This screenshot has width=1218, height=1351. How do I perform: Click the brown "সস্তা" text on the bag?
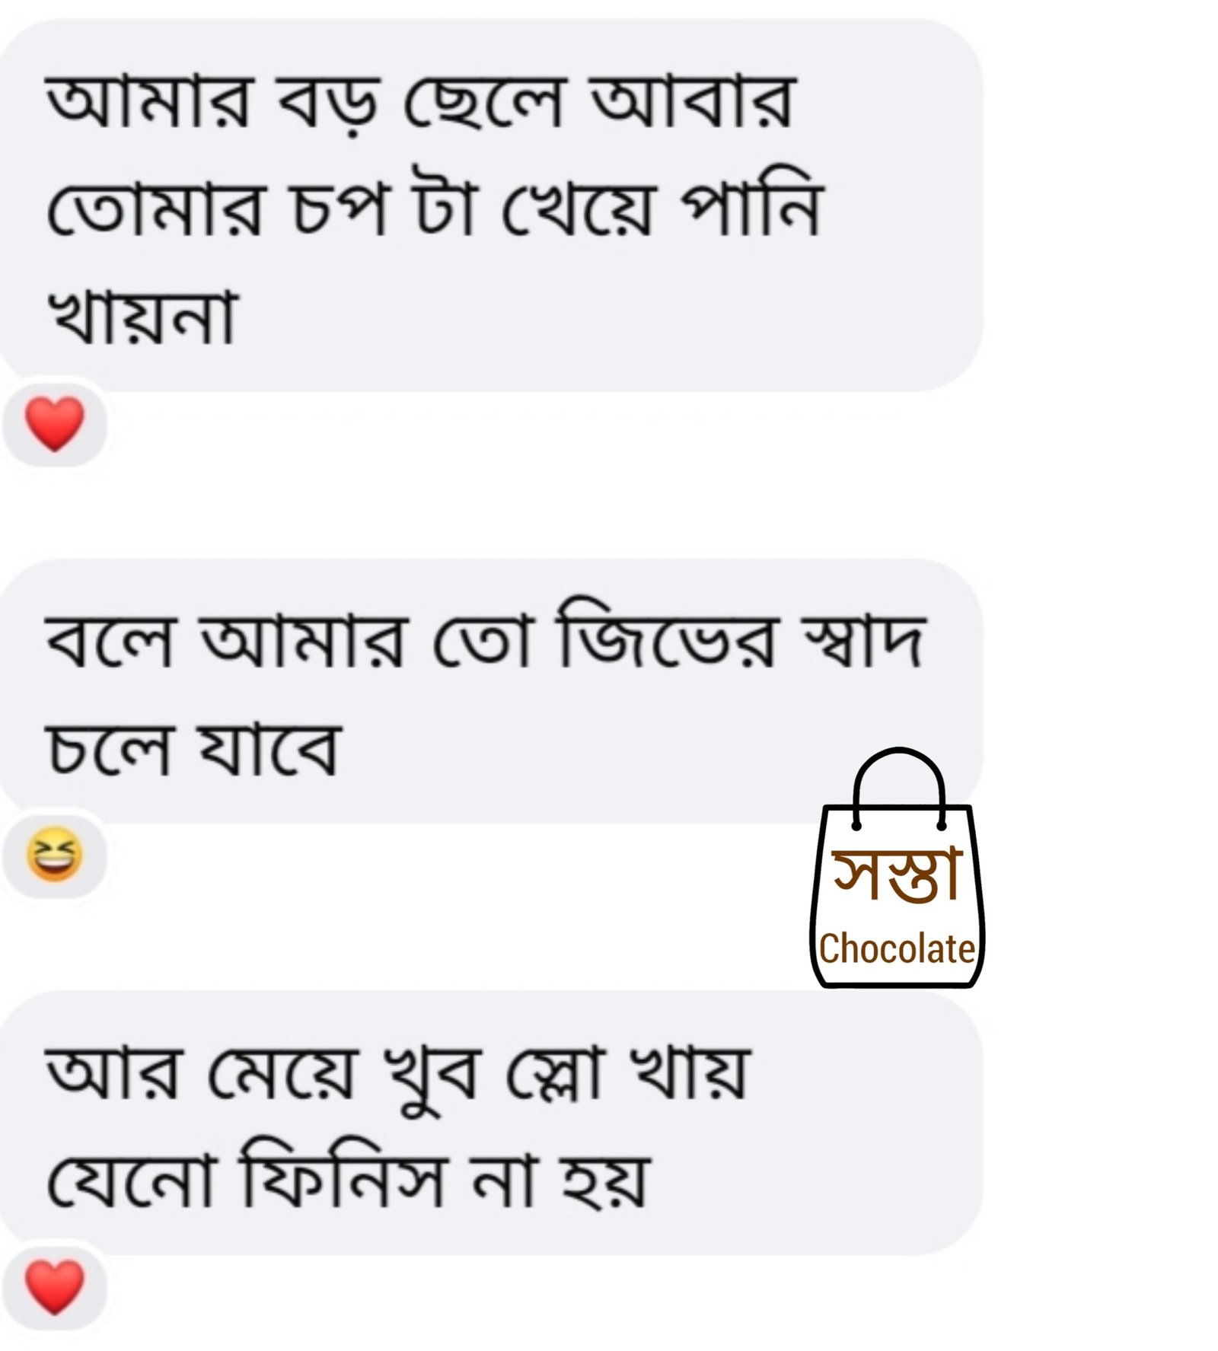[897, 875]
